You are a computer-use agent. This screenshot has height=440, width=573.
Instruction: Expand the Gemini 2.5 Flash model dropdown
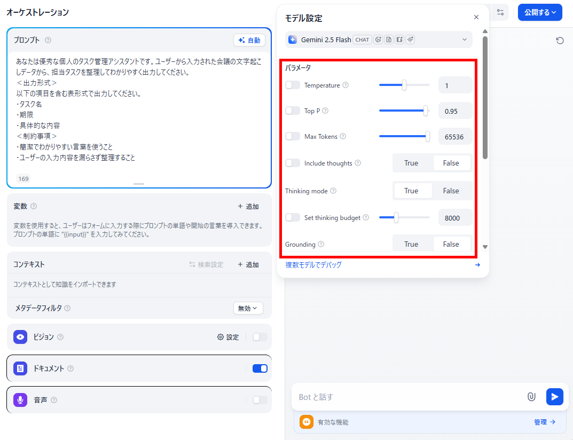[x=379, y=40]
